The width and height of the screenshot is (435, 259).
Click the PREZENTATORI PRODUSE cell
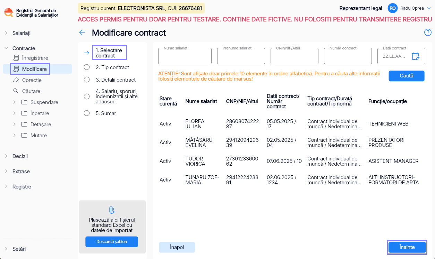(386, 142)
